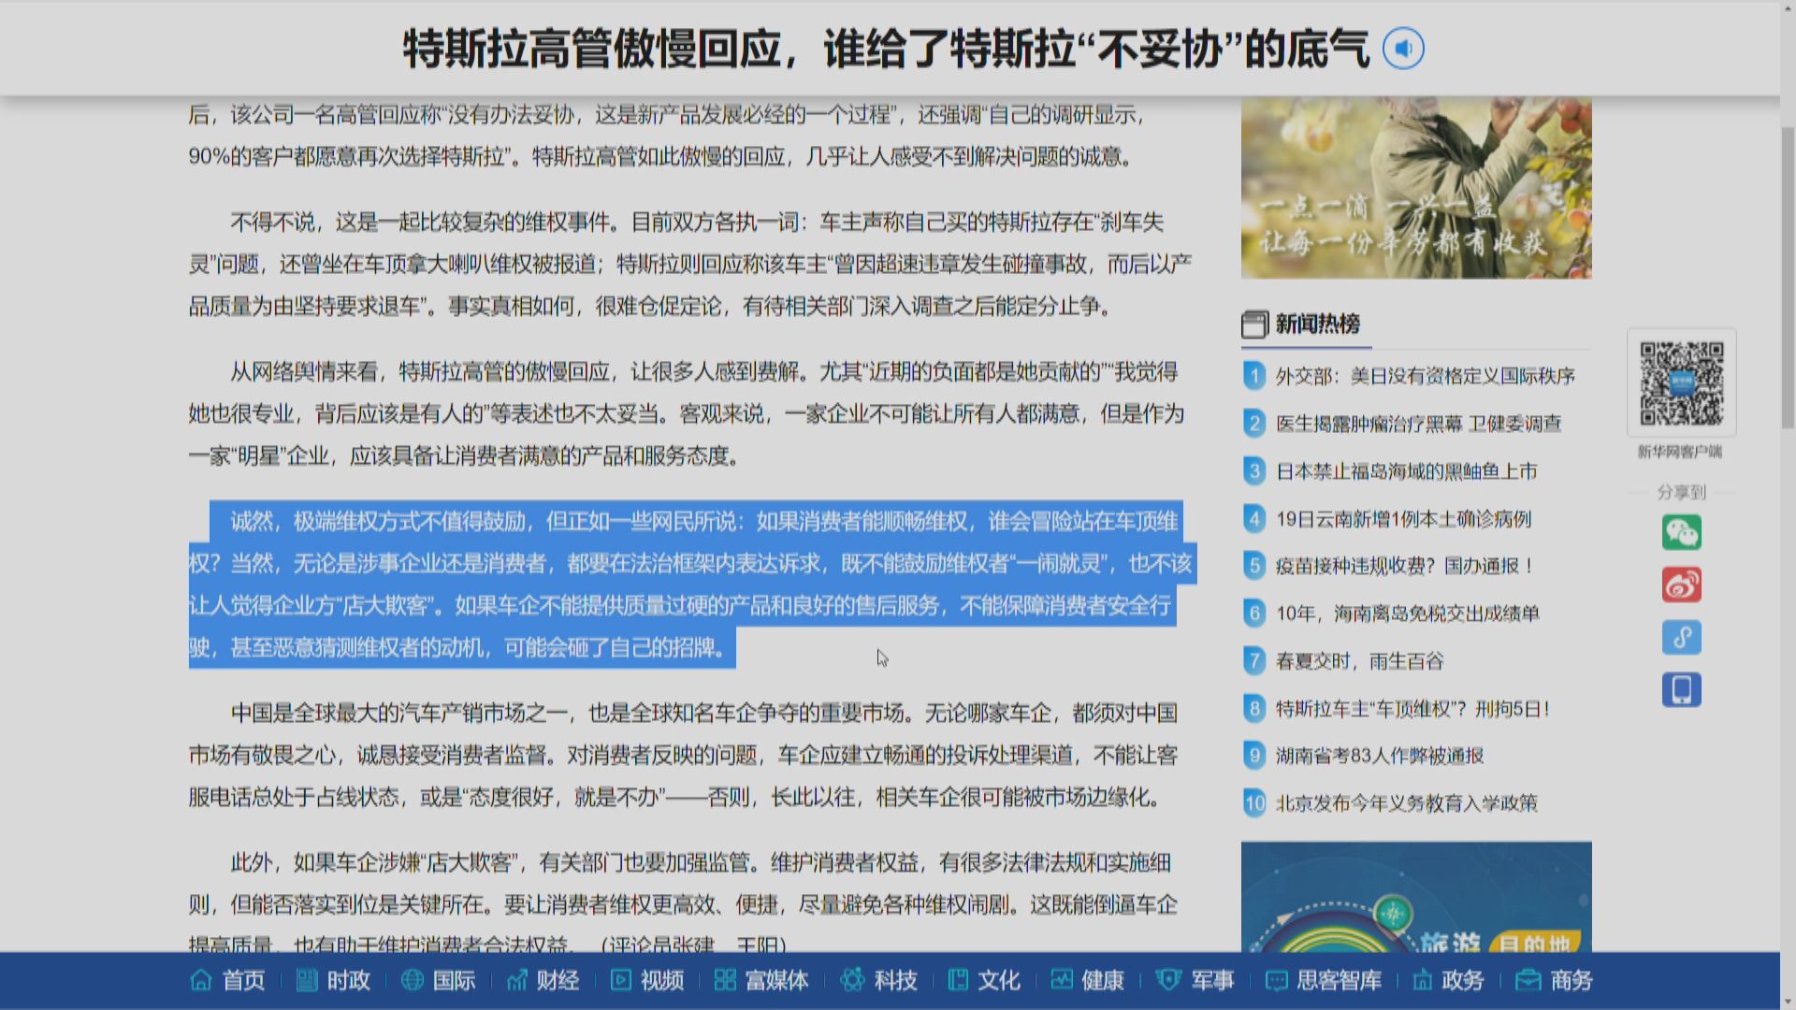Share the article to Weibo
The height and width of the screenshot is (1010, 1796).
coord(1680,584)
